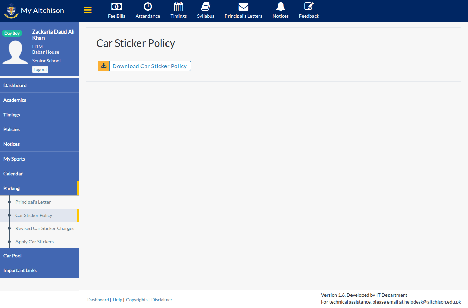Click the Day Boy badge
Image resolution: width=468 pixels, height=308 pixels.
point(12,33)
